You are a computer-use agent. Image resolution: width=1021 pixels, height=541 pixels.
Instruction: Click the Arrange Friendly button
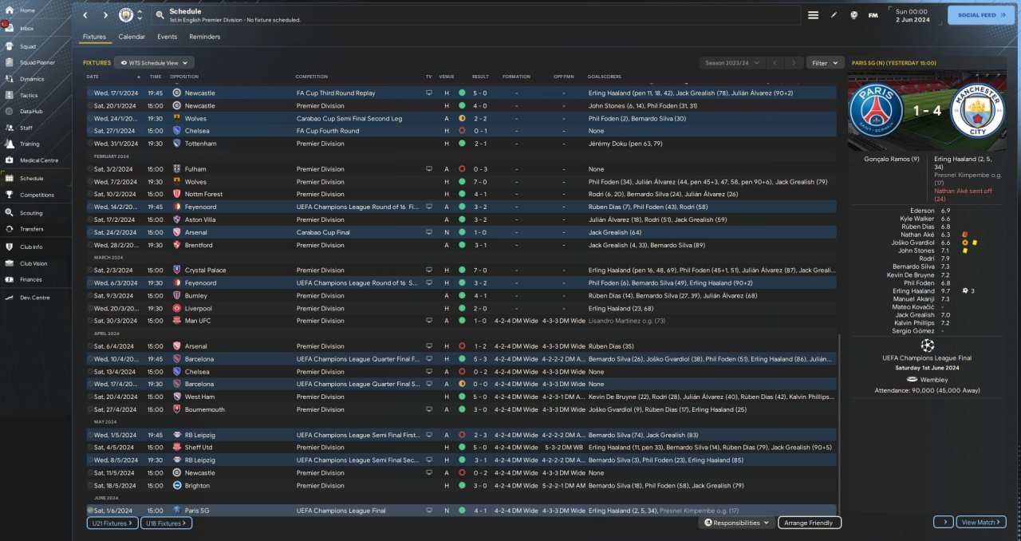(809, 523)
